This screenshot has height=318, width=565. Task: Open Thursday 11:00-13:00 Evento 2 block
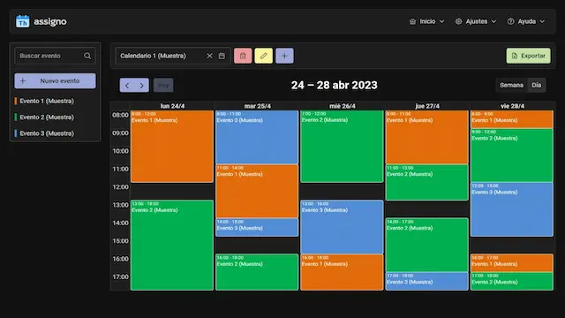tap(427, 183)
